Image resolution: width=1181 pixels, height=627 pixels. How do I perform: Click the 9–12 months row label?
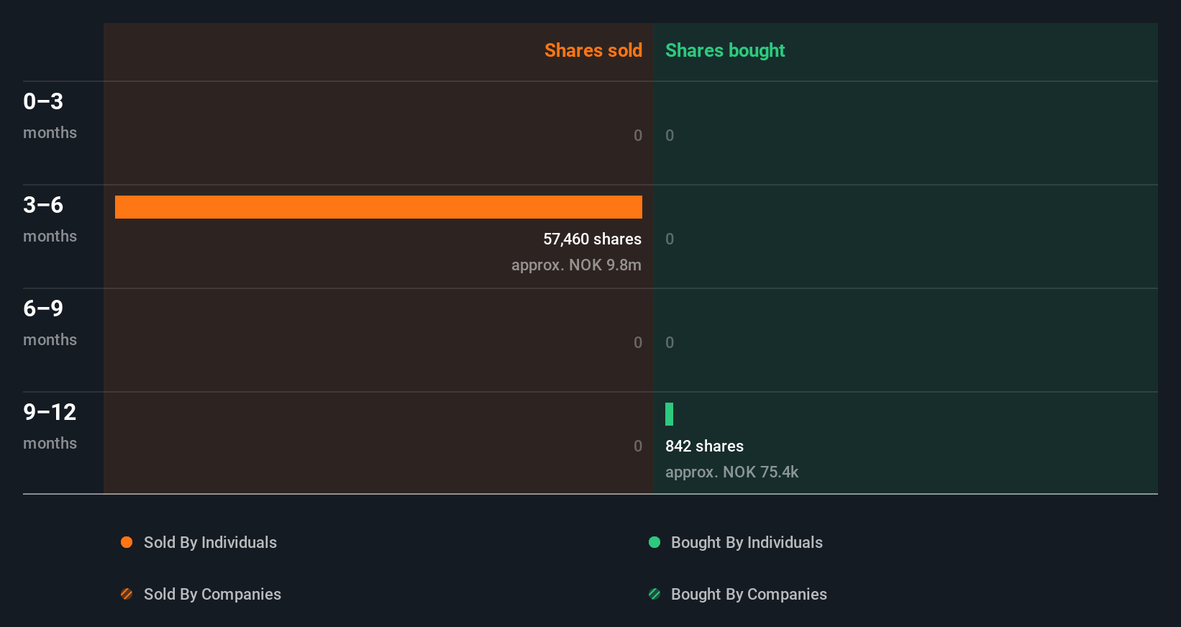click(50, 426)
